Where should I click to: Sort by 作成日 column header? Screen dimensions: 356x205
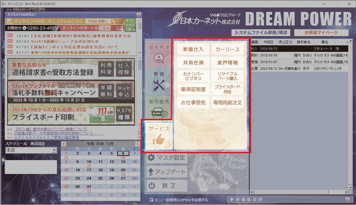point(269,42)
